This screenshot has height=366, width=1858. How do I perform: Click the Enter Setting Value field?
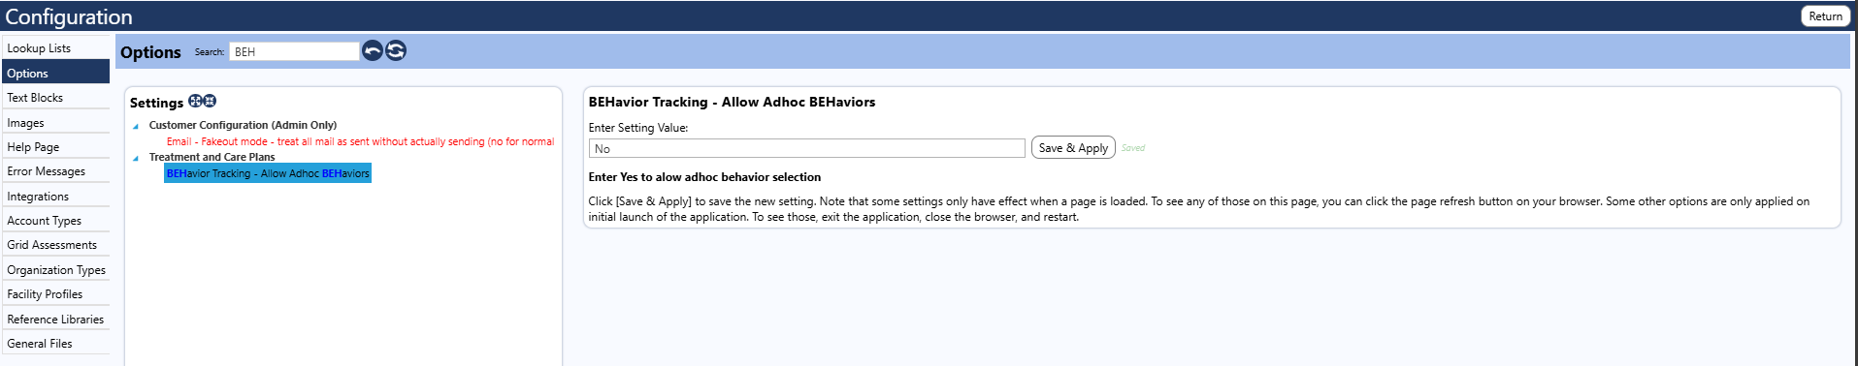[x=806, y=148]
